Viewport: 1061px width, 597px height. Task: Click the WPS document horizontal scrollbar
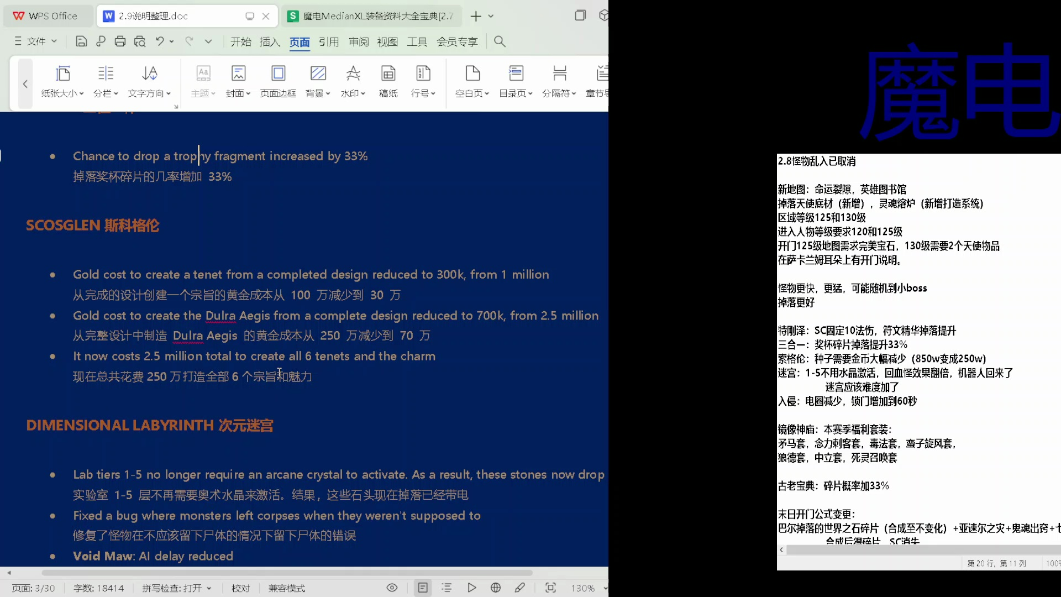287,573
